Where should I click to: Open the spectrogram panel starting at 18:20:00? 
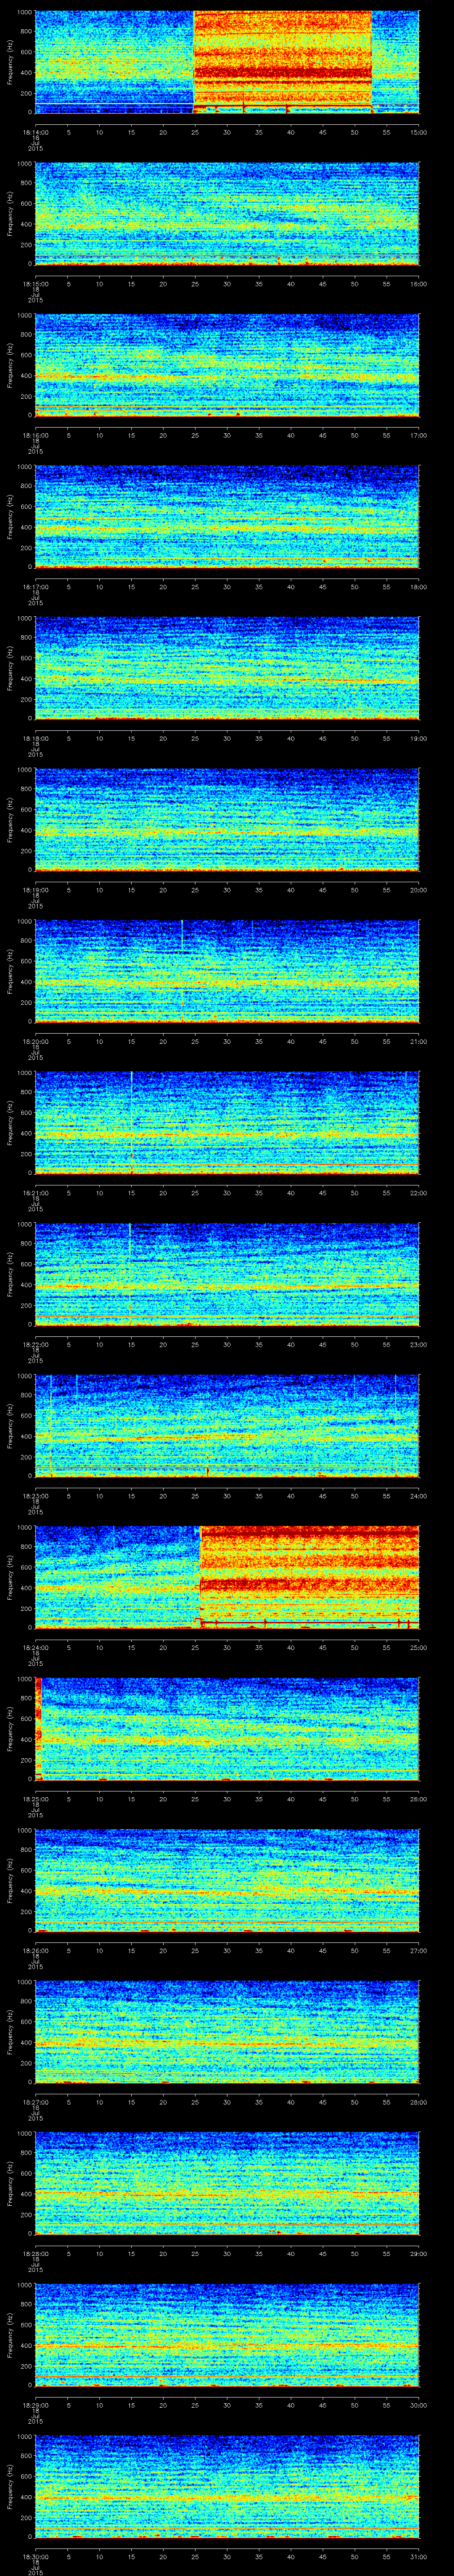(227, 971)
